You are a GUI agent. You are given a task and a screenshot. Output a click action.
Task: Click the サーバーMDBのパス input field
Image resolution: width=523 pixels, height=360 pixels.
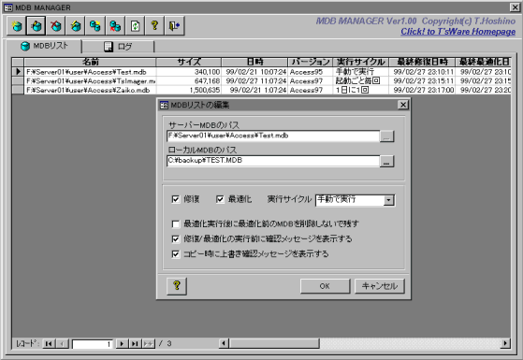(273, 136)
